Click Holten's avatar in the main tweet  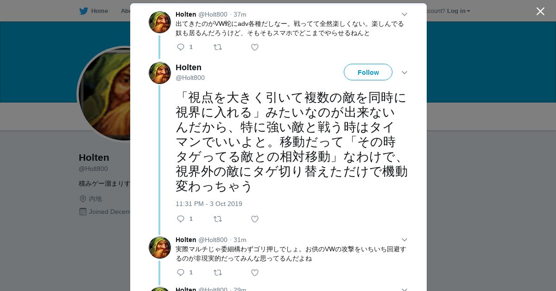pos(160,73)
